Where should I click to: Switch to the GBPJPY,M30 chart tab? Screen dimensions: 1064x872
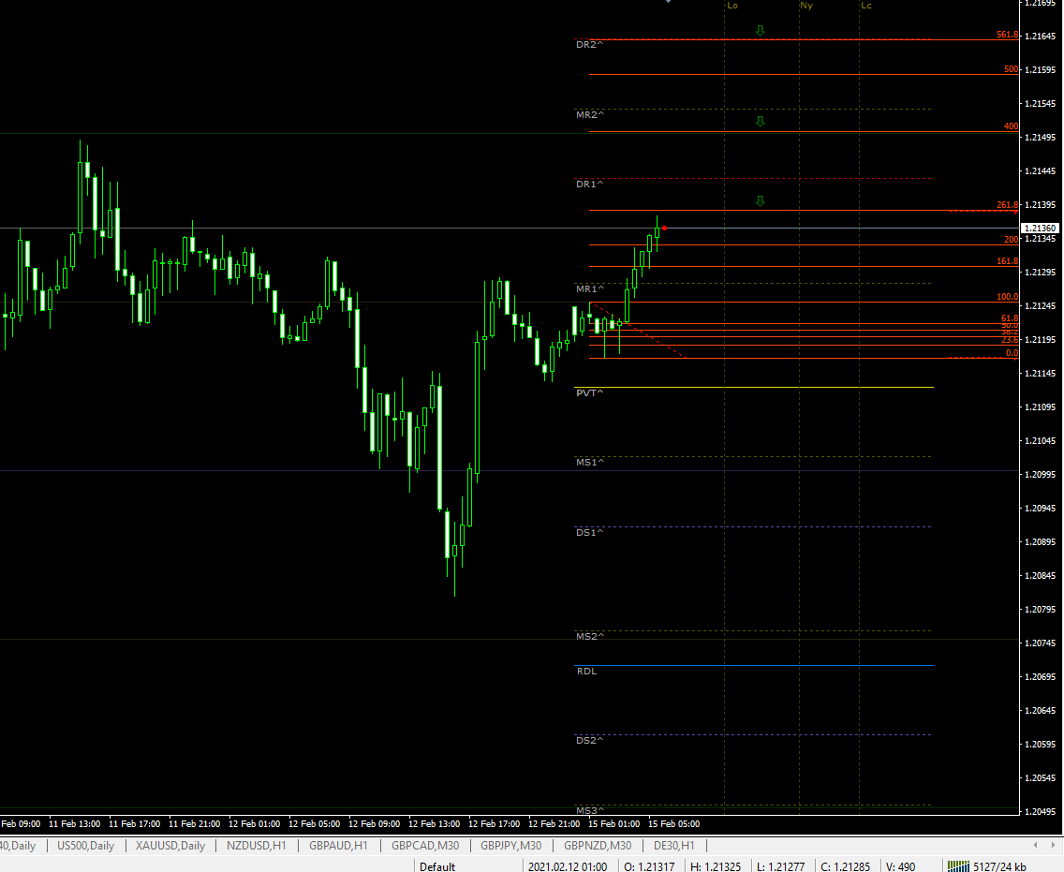click(510, 845)
